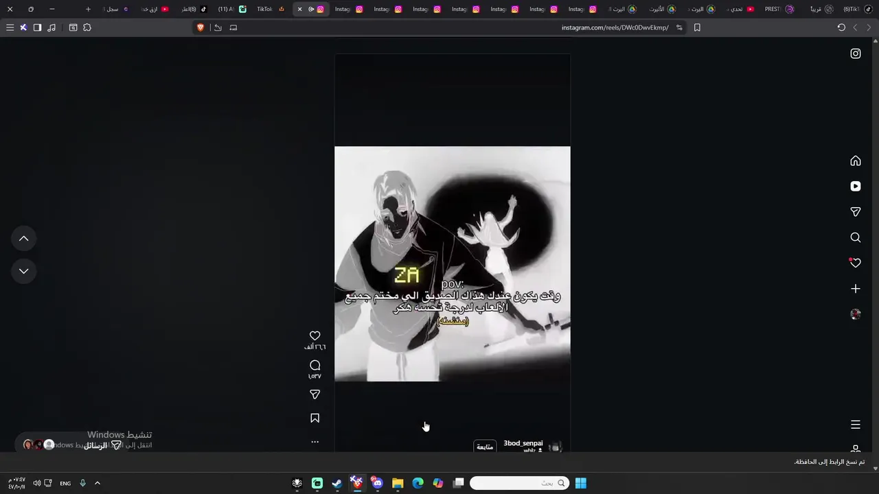Viewport: 879px width, 494px height.
Task: Click the taskbar بحث search box
Action: pyautogui.click(x=520, y=483)
